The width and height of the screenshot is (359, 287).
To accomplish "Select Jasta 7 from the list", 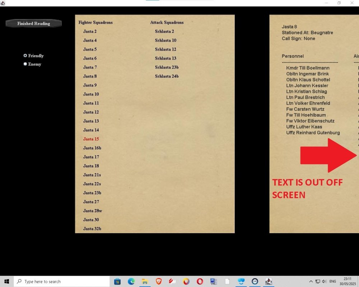I will (x=90, y=67).
